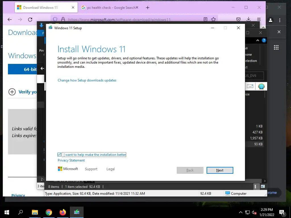Open network status tray icon
291x218 pixels.
(248, 212)
